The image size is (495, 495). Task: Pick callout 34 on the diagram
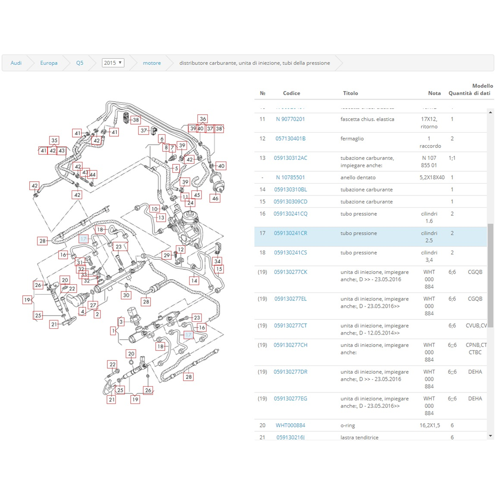217,261
